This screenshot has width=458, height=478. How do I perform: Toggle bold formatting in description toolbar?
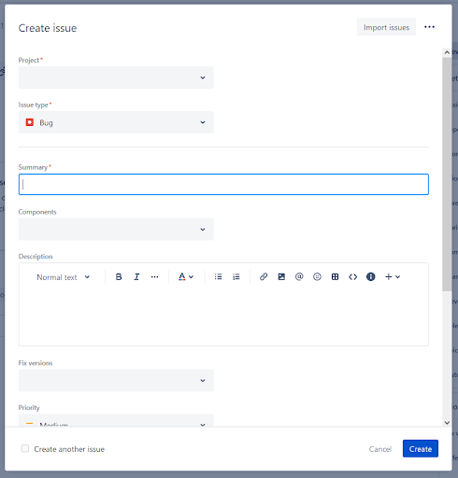[x=119, y=276]
